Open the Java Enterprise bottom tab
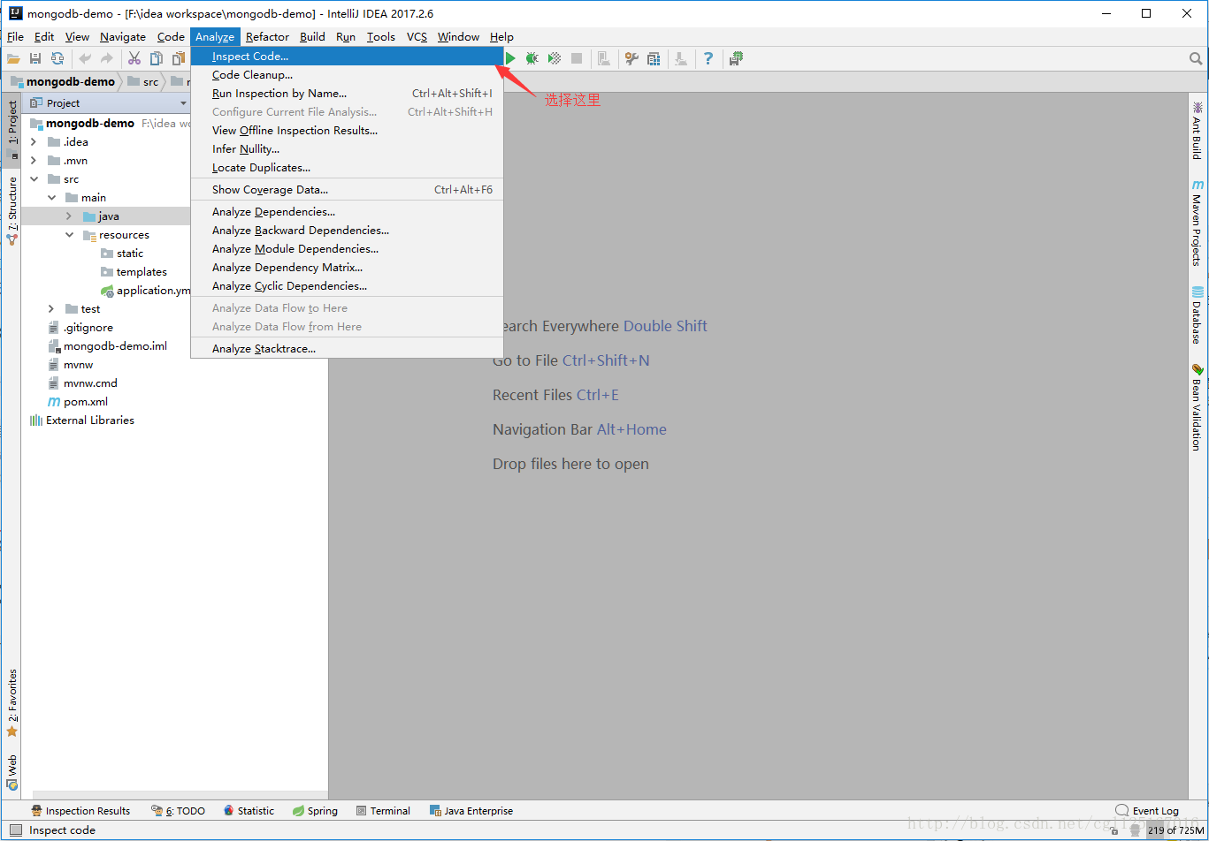 pos(471,811)
